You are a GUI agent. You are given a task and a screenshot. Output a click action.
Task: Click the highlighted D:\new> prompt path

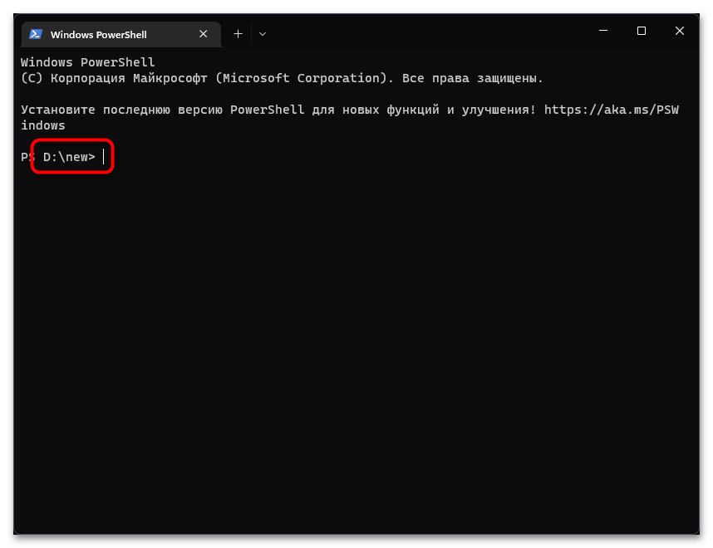pyautogui.click(x=69, y=157)
